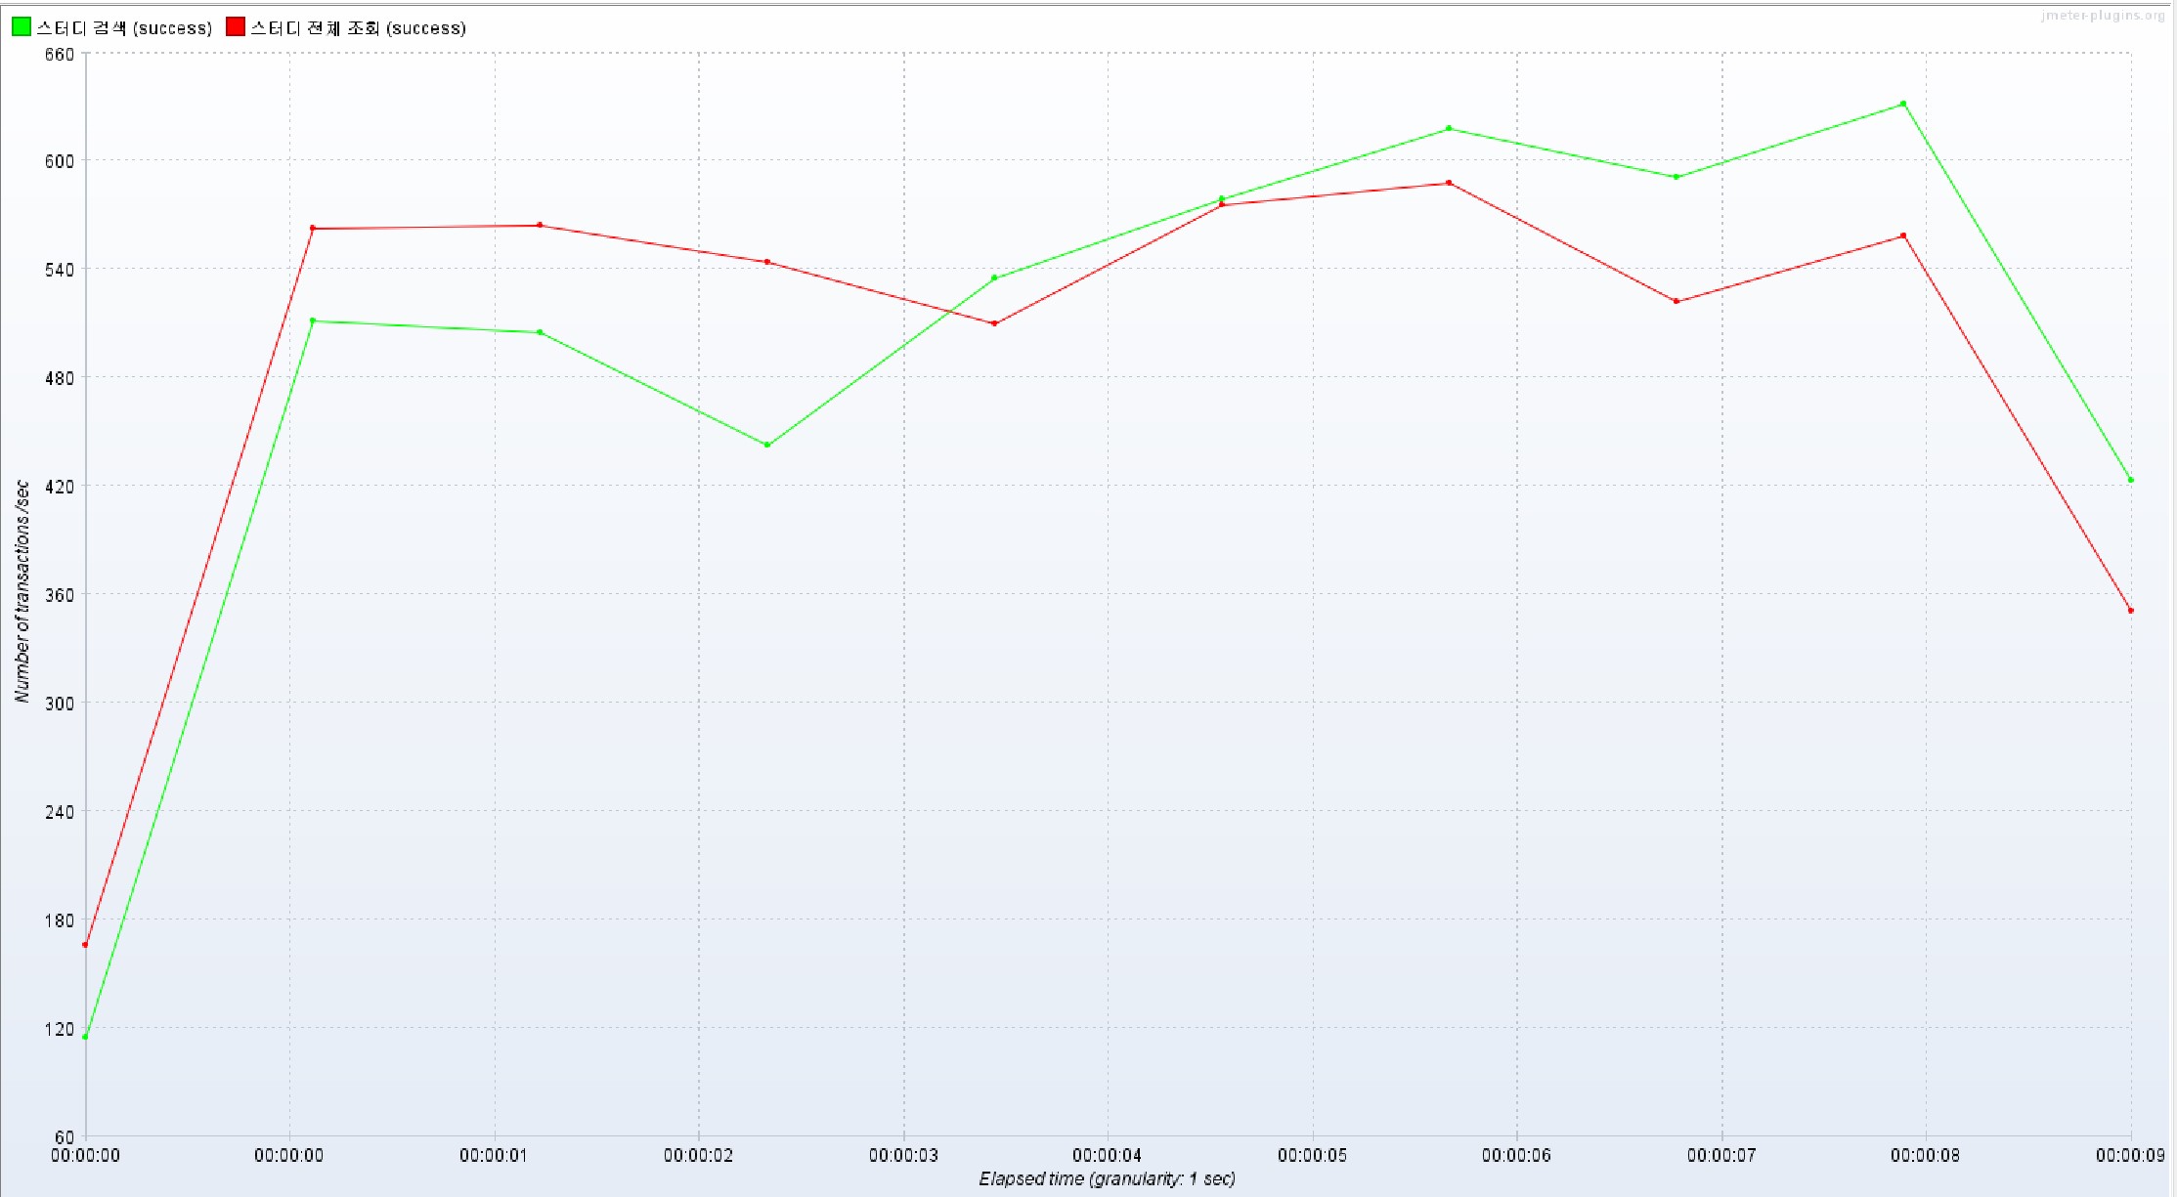Viewport: 2177px width, 1197px height.
Task: Open the jmeter-plugins.org watermark link
Action: pos(2103,16)
